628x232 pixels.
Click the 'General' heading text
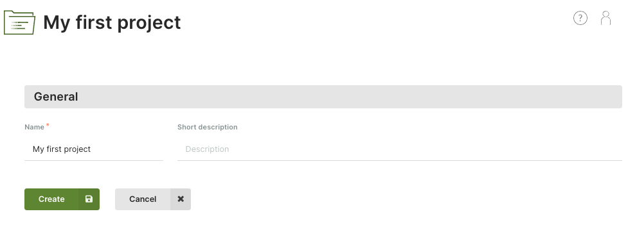56,97
